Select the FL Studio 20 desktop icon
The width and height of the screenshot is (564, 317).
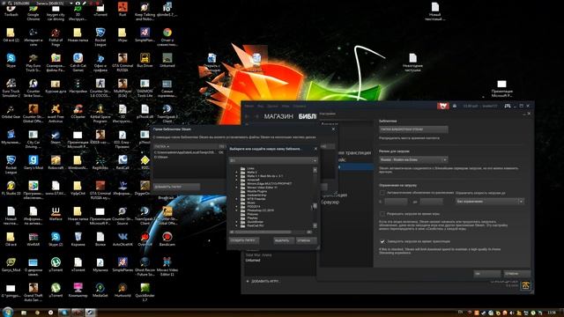click(11, 188)
